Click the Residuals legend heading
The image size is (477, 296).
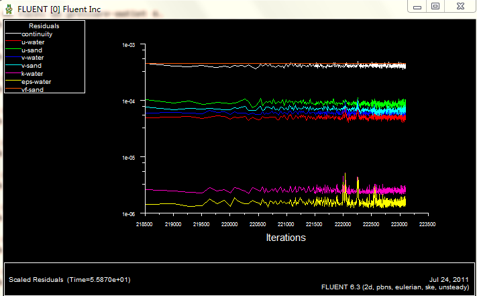[44, 26]
